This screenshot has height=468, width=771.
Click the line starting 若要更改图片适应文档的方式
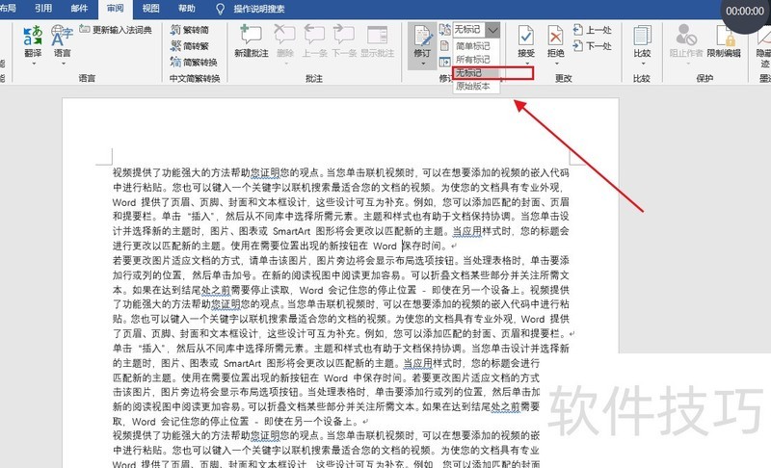tap(341, 260)
